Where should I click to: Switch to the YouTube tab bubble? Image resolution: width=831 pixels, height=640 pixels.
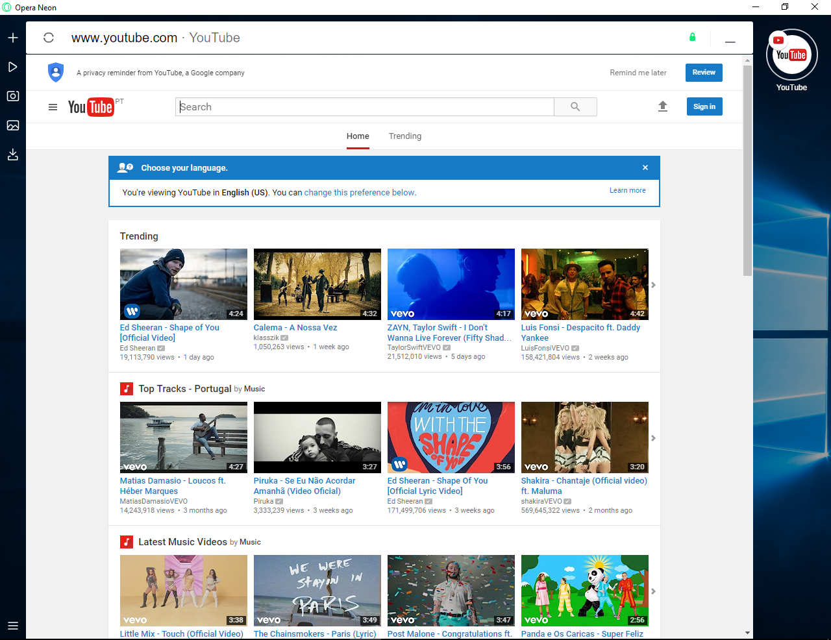click(x=791, y=55)
